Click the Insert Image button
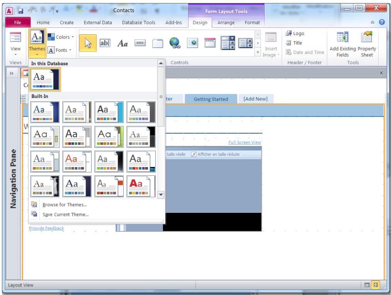Viewport: 391px width, 295px height. click(271, 45)
